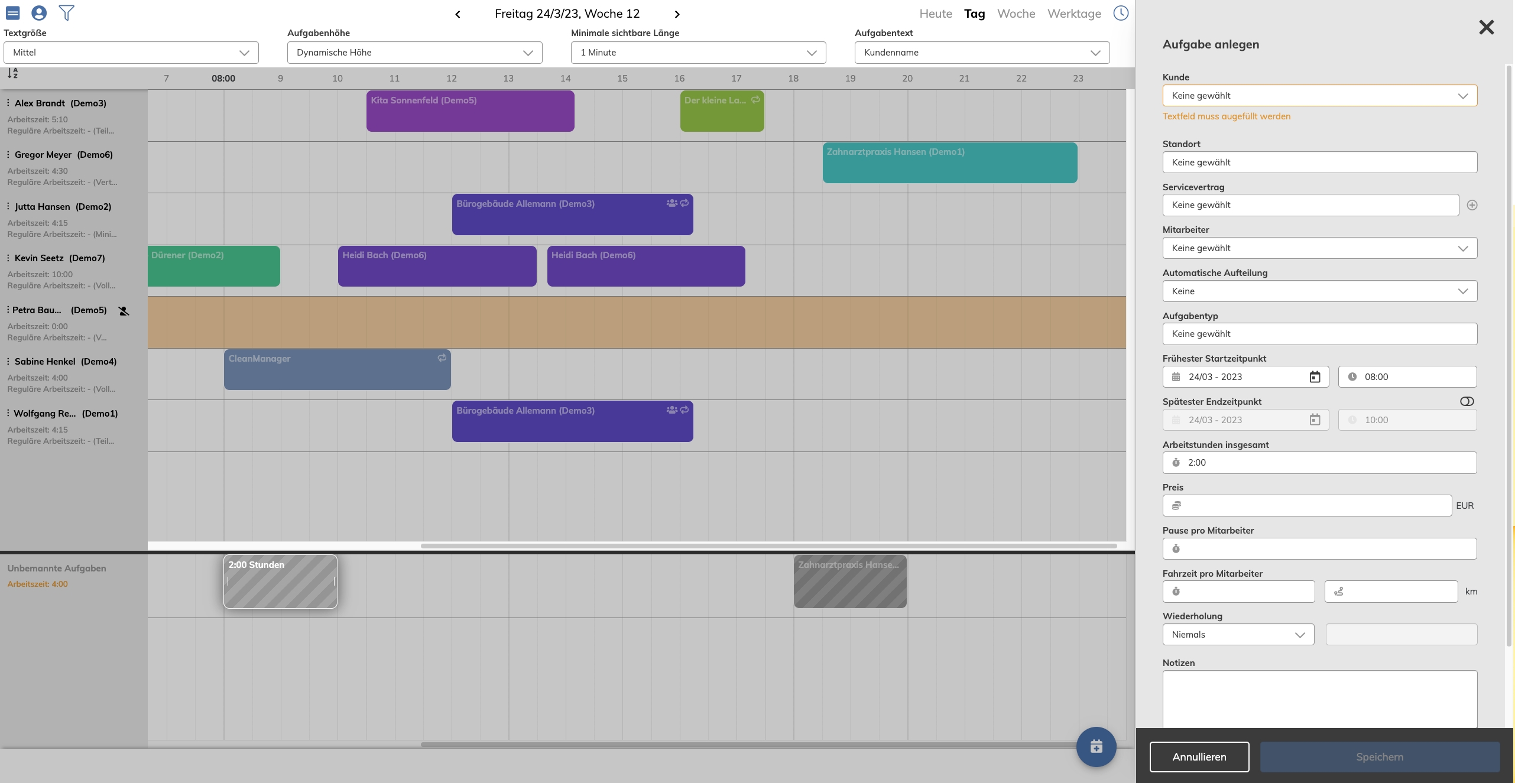The width and height of the screenshot is (1515, 783).
Task: Click the horizontal timeline scrollbar
Action: (768, 546)
